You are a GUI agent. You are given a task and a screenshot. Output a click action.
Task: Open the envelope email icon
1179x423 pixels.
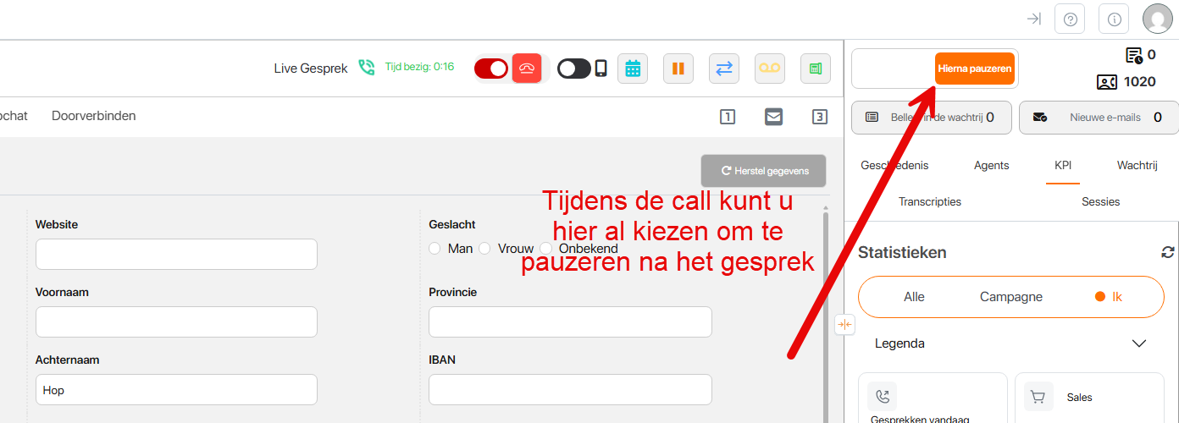point(773,117)
